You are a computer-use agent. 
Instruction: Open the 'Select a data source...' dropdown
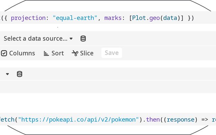click(x=38, y=38)
